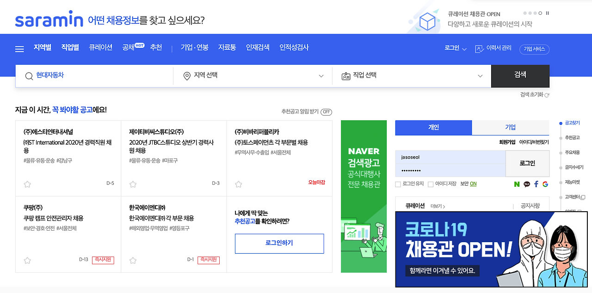Open the 기업·연봉 menu

[x=195, y=48]
